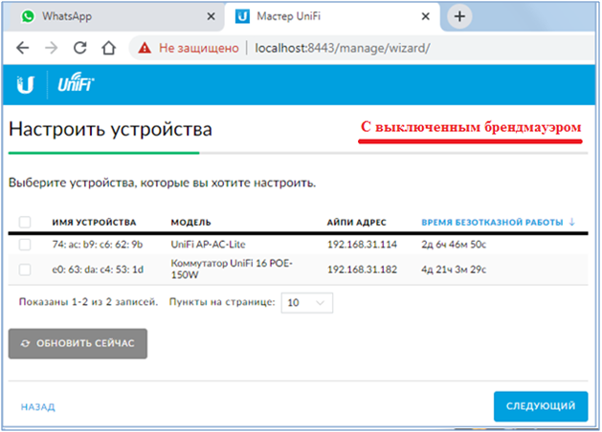
Task: Select the UniFi 16 POE-150W switch checkbox
Action: (25, 270)
